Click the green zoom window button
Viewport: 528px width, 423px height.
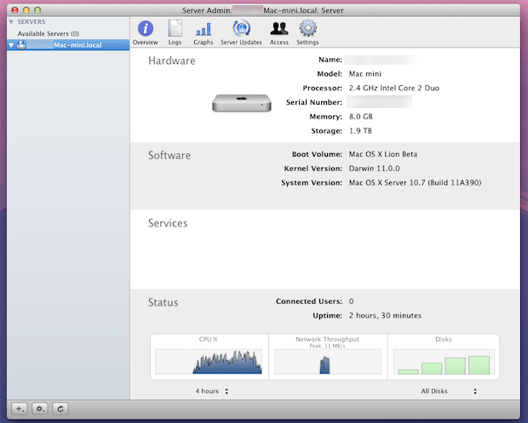pos(37,9)
